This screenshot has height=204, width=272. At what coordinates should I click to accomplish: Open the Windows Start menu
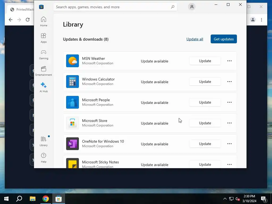point(6,199)
